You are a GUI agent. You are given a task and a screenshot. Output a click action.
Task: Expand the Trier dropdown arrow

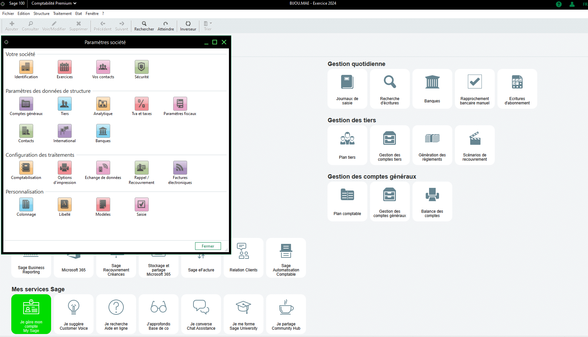coord(211,24)
